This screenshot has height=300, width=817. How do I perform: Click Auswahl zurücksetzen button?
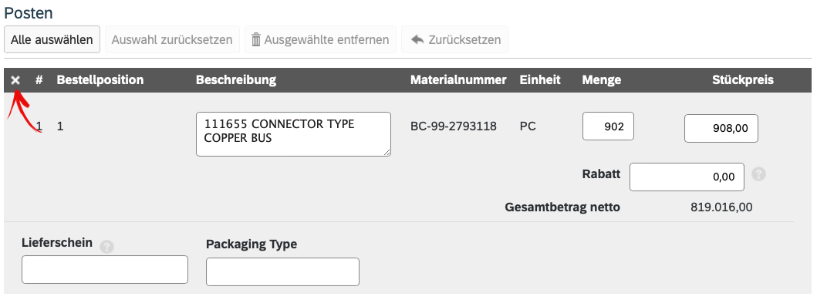172,39
